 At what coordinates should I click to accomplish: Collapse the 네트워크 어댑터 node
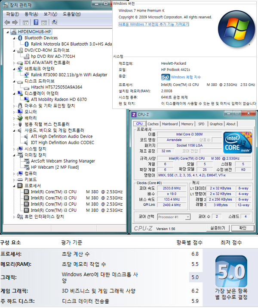(14, 69)
